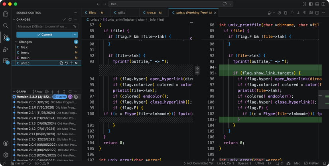The width and height of the screenshot is (329, 166).
Task: Synchronize changes icon in status bar
Action: [29, 163]
